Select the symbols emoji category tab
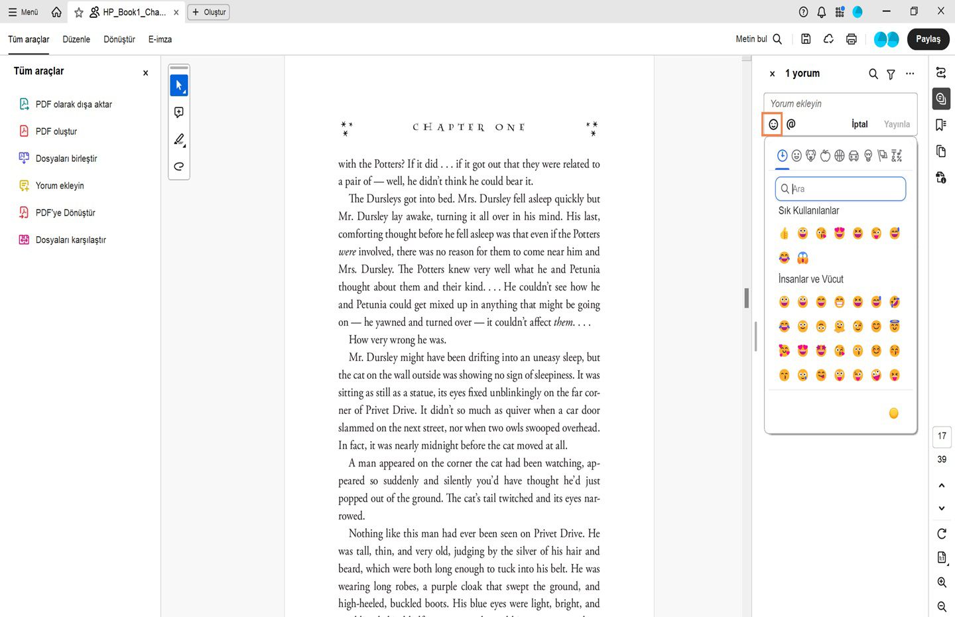This screenshot has height=617, width=955. tap(897, 156)
